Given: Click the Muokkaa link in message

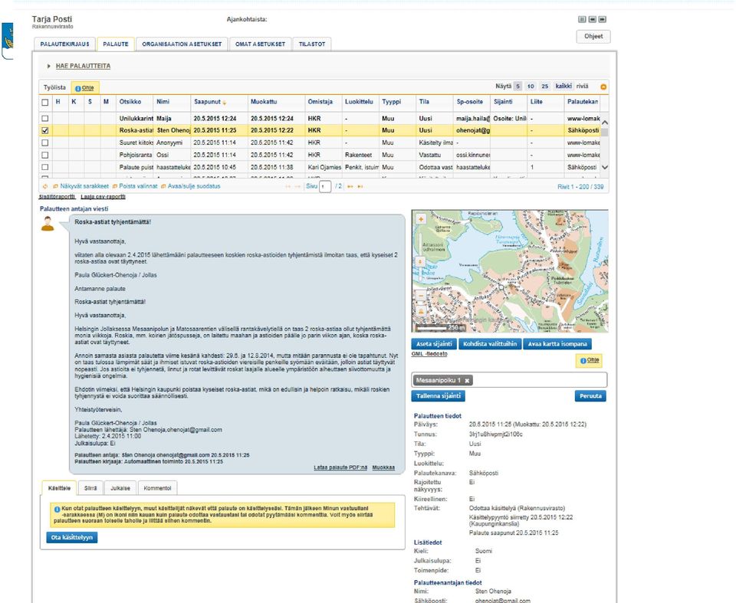Looking at the screenshot, I should point(383,467).
